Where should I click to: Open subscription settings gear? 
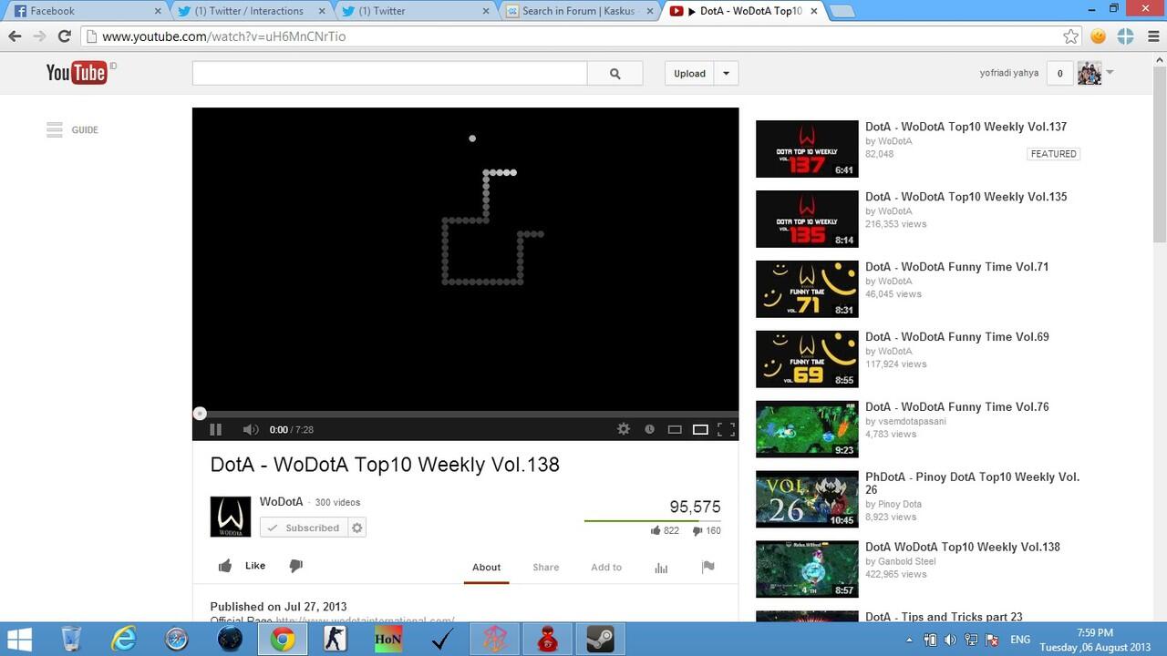[x=357, y=528]
